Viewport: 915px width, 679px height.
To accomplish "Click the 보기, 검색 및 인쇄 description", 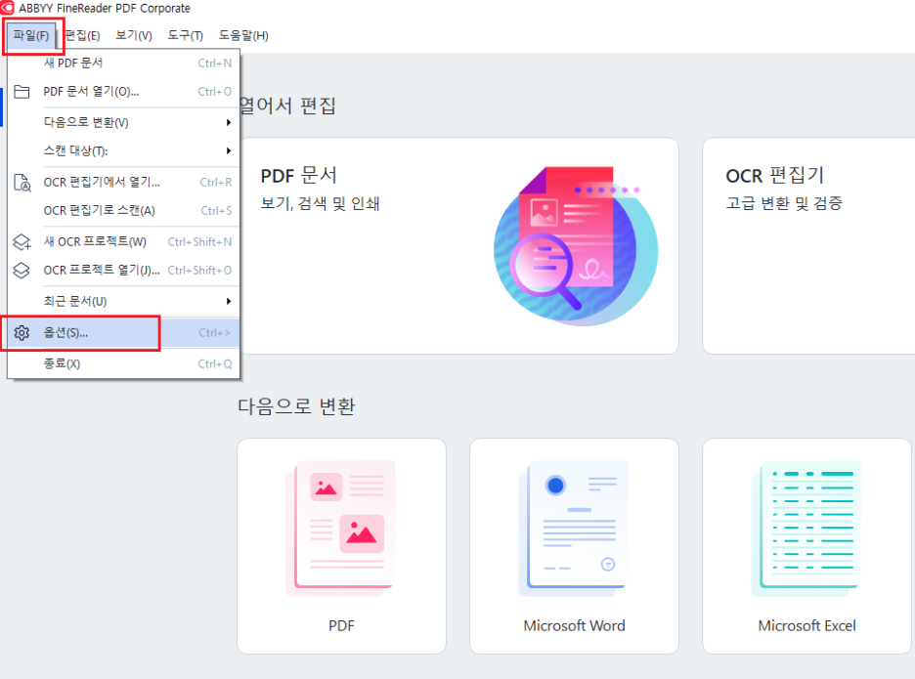I will (x=320, y=203).
